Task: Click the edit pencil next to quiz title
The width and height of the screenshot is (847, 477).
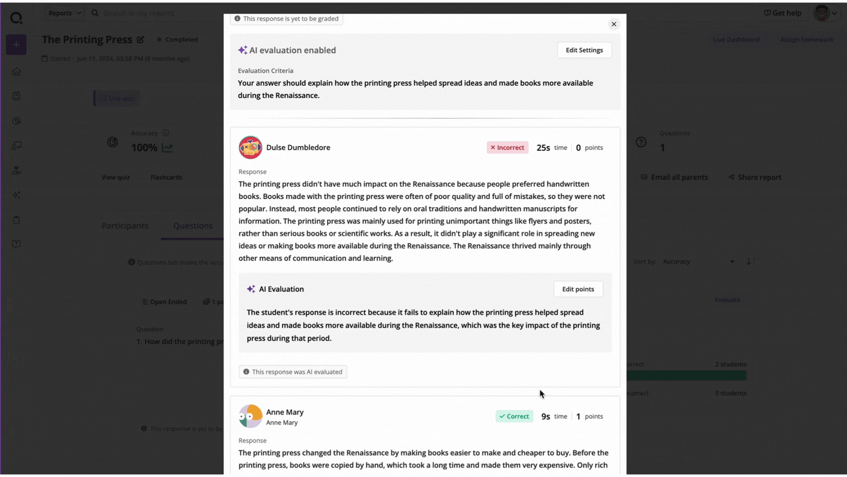Action: pyautogui.click(x=141, y=40)
